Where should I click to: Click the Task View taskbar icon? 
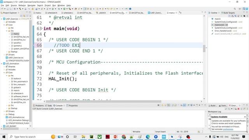75,136
